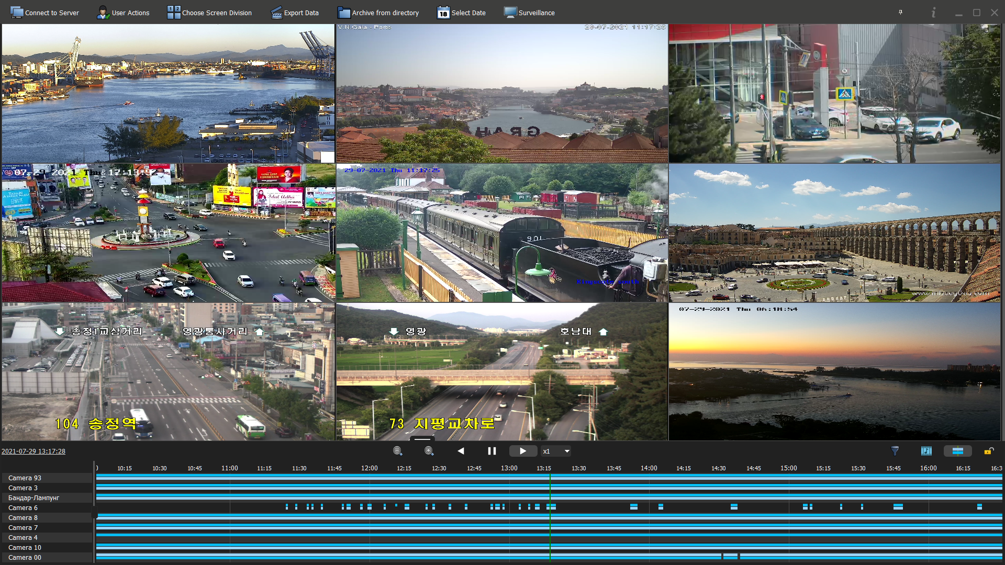This screenshot has height=565, width=1005.
Task: Open Archive from directory
Action: point(378,13)
